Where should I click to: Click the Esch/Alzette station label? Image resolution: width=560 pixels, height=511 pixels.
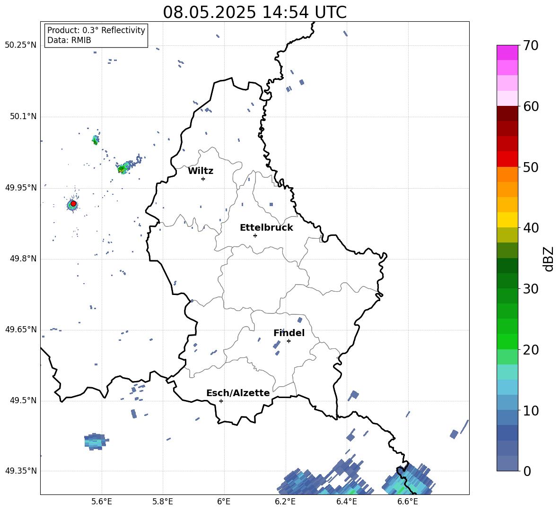tap(238, 393)
